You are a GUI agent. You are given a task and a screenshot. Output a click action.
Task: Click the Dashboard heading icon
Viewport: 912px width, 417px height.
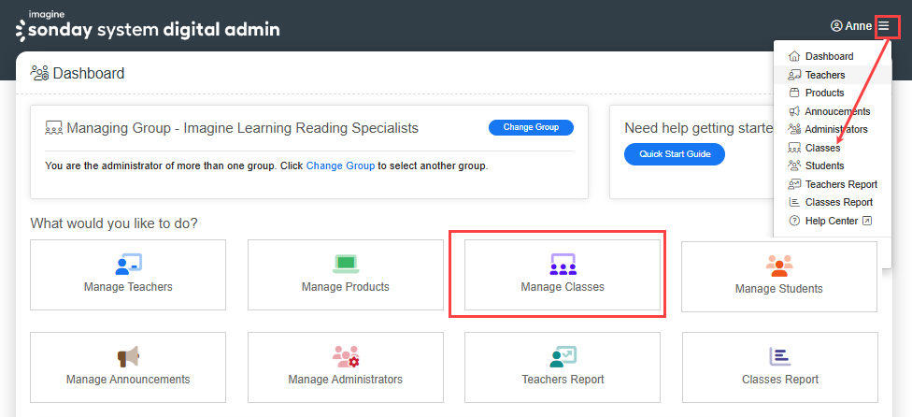click(40, 73)
